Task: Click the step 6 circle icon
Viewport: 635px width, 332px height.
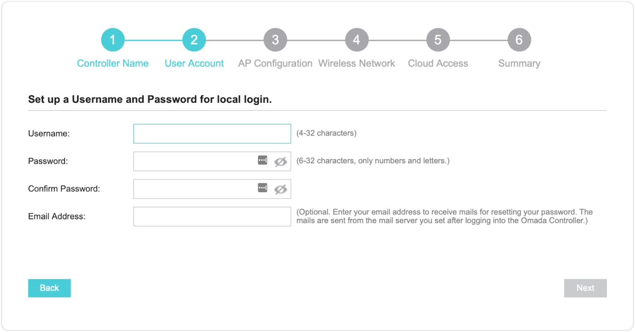Action: (x=519, y=40)
